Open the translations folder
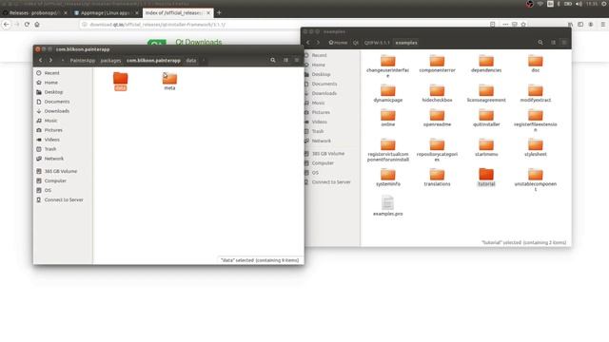The image size is (609, 342). click(437, 178)
